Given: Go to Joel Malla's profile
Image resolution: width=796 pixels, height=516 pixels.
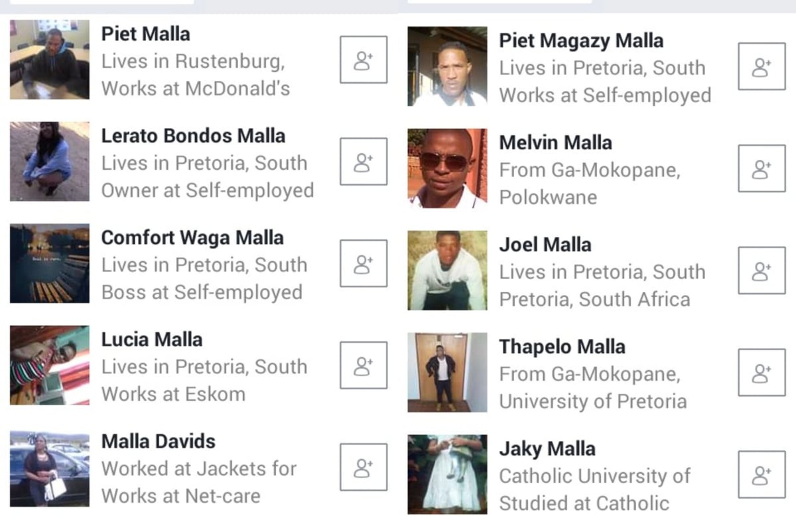Looking at the screenshot, I should click(x=545, y=244).
